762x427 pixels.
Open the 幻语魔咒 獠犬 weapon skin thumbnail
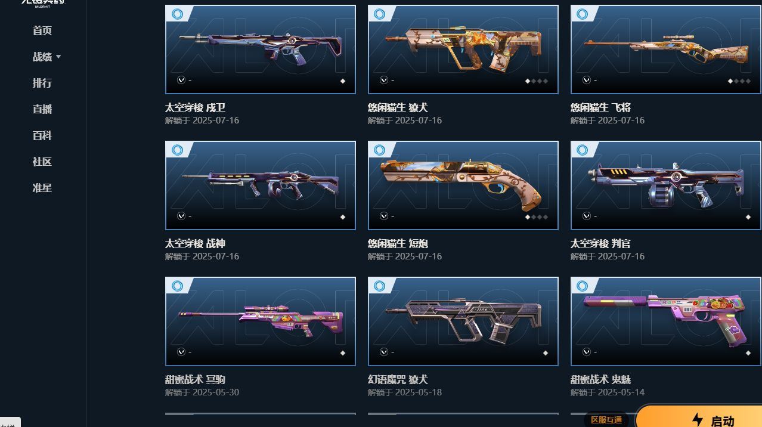(463, 321)
